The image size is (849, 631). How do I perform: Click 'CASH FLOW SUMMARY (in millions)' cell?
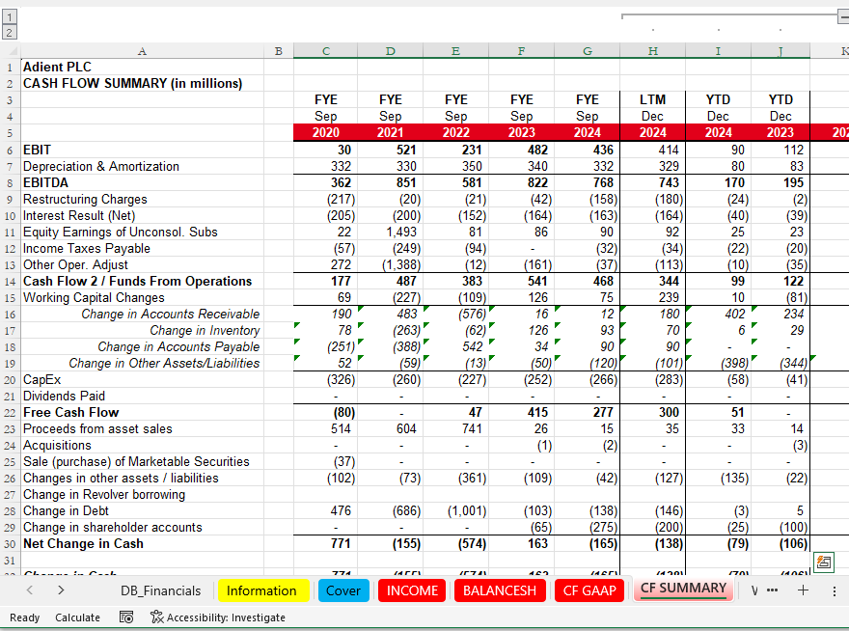(x=143, y=83)
